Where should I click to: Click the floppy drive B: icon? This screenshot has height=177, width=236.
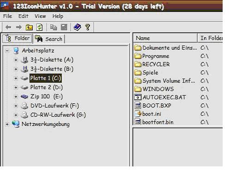coord(24,69)
